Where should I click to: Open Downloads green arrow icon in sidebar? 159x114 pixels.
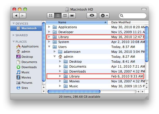point(18,67)
